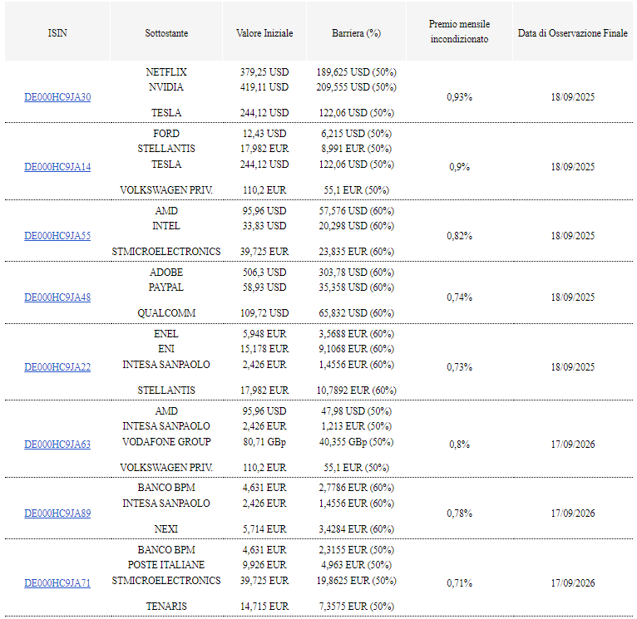Click the 14,715 EUR initial value

(264, 607)
